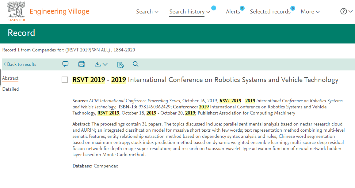Open the Search history dropdown

pos(190,12)
